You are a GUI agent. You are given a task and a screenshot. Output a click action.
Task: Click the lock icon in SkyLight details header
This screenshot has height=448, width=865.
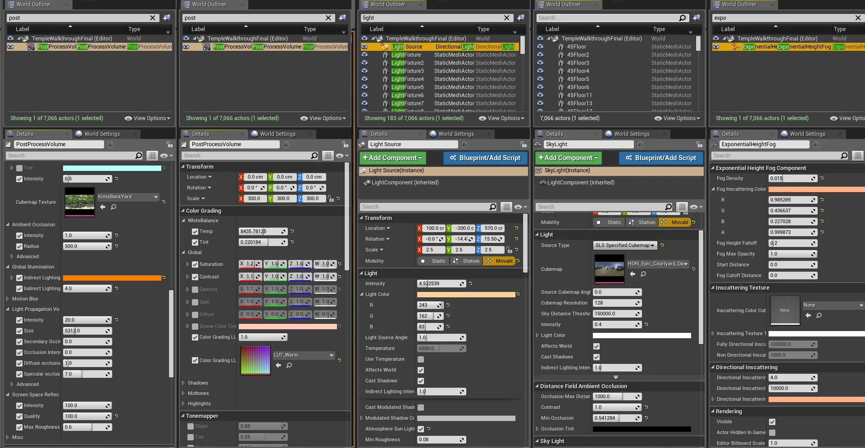point(699,144)
